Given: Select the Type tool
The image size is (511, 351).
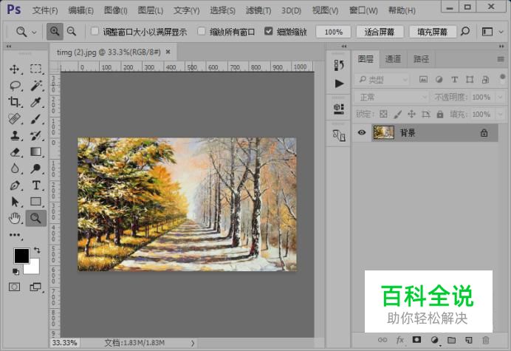Looking at the screenshot, I should (36, 185).
